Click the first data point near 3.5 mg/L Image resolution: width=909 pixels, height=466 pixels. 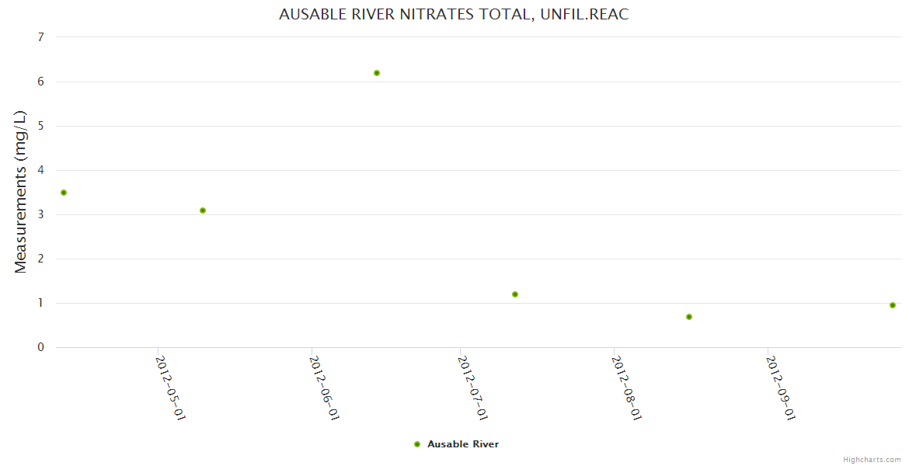(x=64, y=193)
